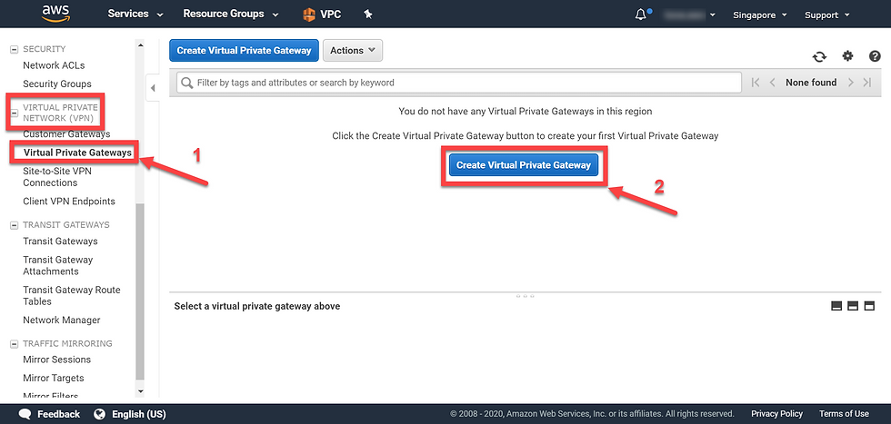Open the notifications bell
891x424 pixels.
642,15
